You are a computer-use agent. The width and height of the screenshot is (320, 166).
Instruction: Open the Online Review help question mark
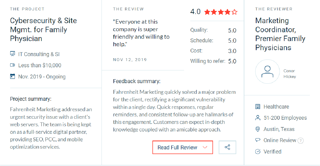click(301, 141)
